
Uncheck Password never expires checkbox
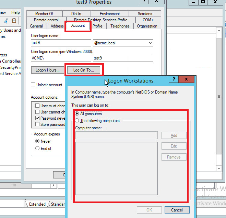point(37,118)
